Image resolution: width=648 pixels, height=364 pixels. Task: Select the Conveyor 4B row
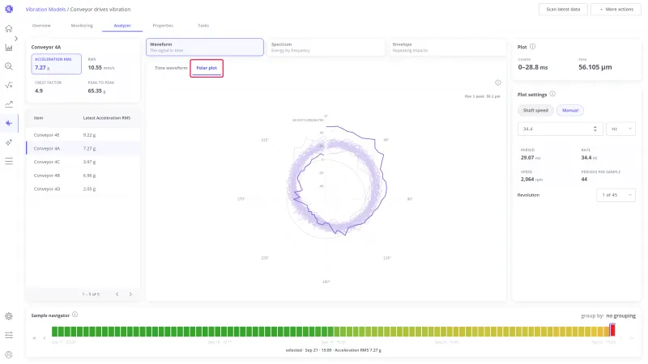(x=83, y=176)
